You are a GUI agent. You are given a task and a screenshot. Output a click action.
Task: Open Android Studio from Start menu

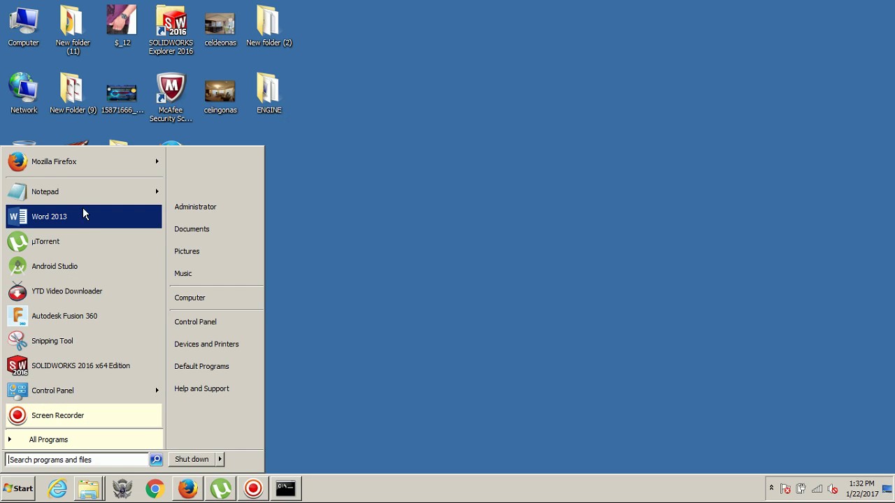click(x=83, y=266)
